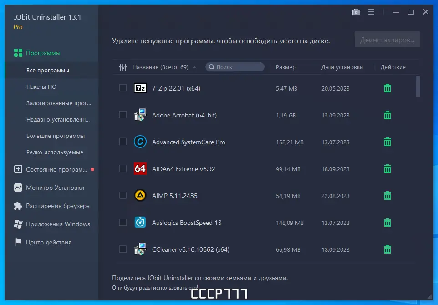Click the Центр действия flag icon
Viewport: 438px width, 305px height.
pos(18,242)
